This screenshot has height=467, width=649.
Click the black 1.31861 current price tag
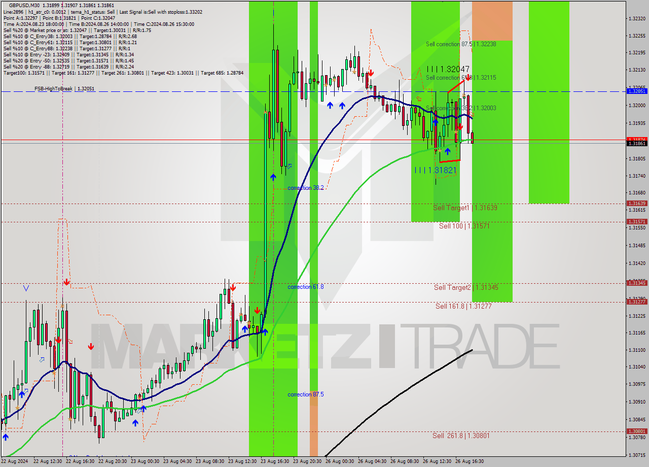637,144
